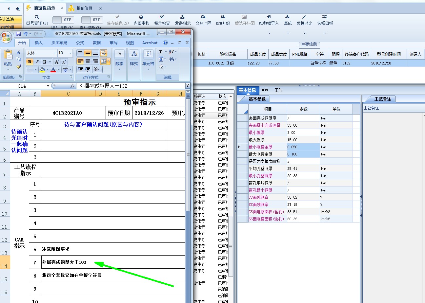
Task: Save the workbook from the quick access toolbar
Action: (18, 34)
